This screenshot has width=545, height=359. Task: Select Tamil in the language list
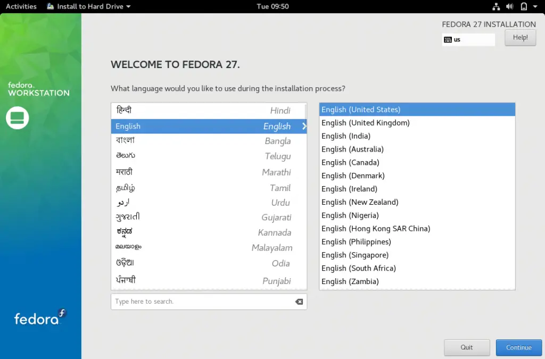pos(209,188)
